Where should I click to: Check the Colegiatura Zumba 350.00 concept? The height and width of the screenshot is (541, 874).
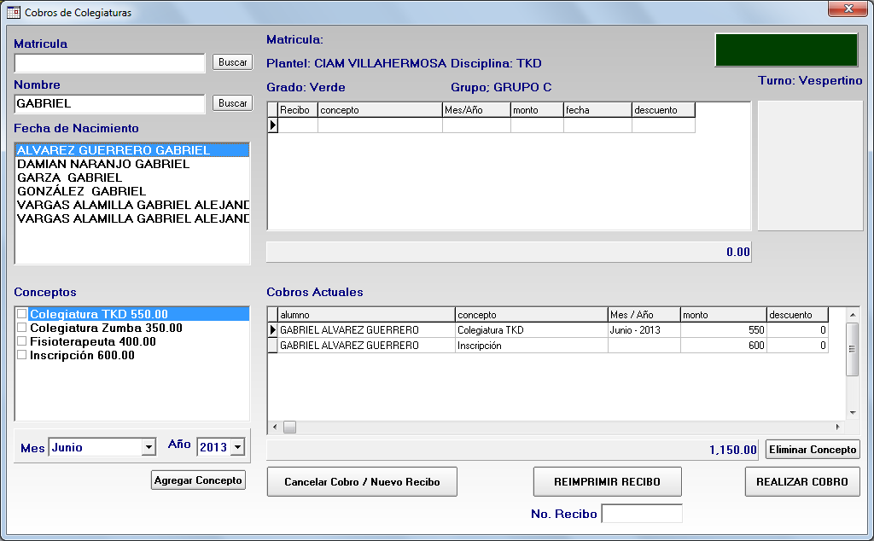[x=21, y=328]
